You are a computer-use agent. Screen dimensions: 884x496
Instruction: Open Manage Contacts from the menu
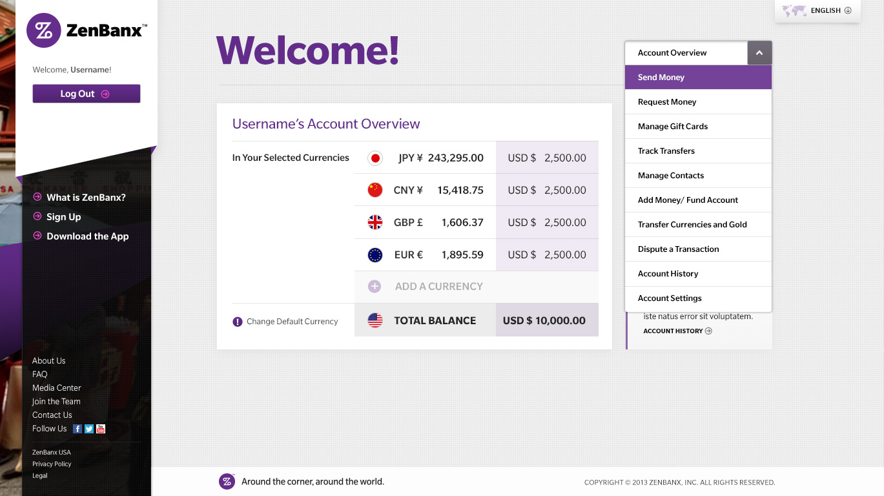point(698,176)
